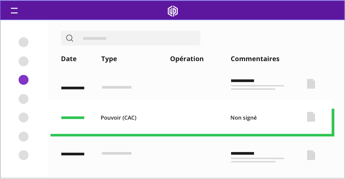Open document icon in last table row
The image size is (345, 179).
click(x=311, y=155)
